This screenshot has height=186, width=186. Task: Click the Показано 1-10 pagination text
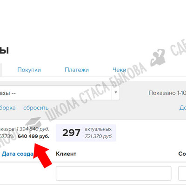pos(167,93)
